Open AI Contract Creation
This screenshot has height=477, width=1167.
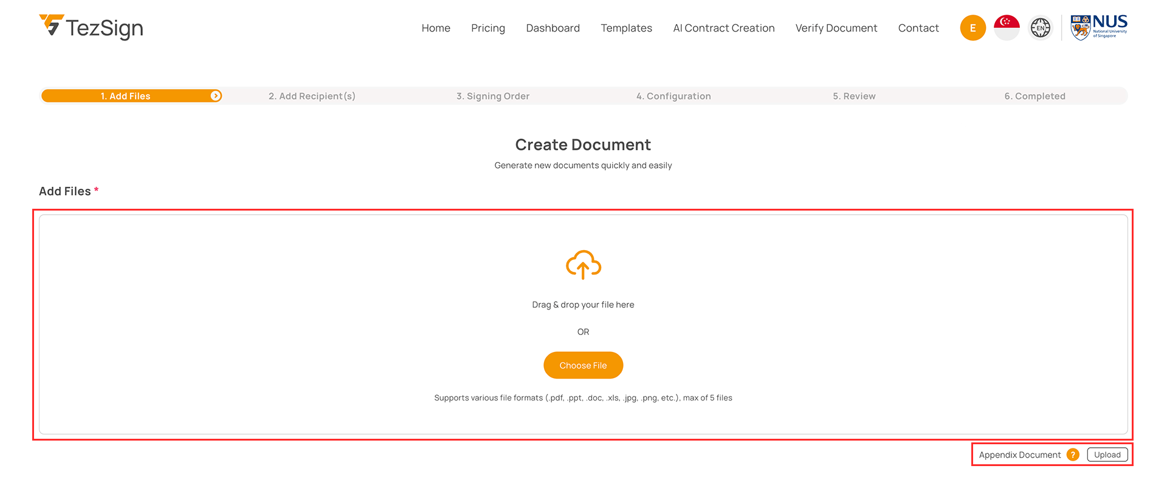pyautogui.click(x=723, y=28)
